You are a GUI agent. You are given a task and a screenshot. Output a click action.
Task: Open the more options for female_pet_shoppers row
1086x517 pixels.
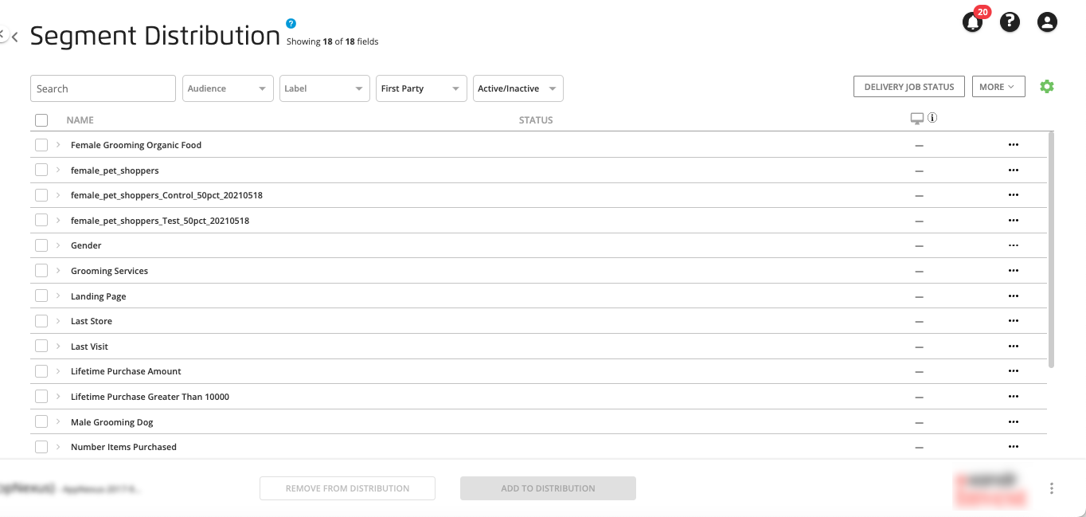point(1014,170)
